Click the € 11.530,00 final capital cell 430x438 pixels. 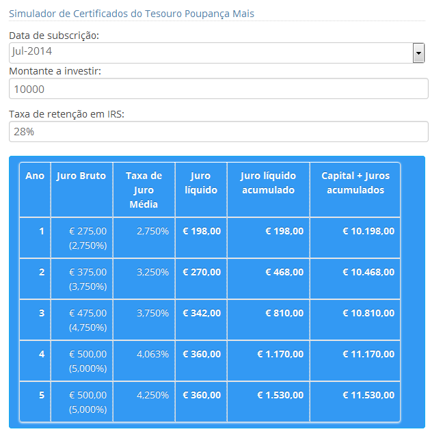coord(368,395)
